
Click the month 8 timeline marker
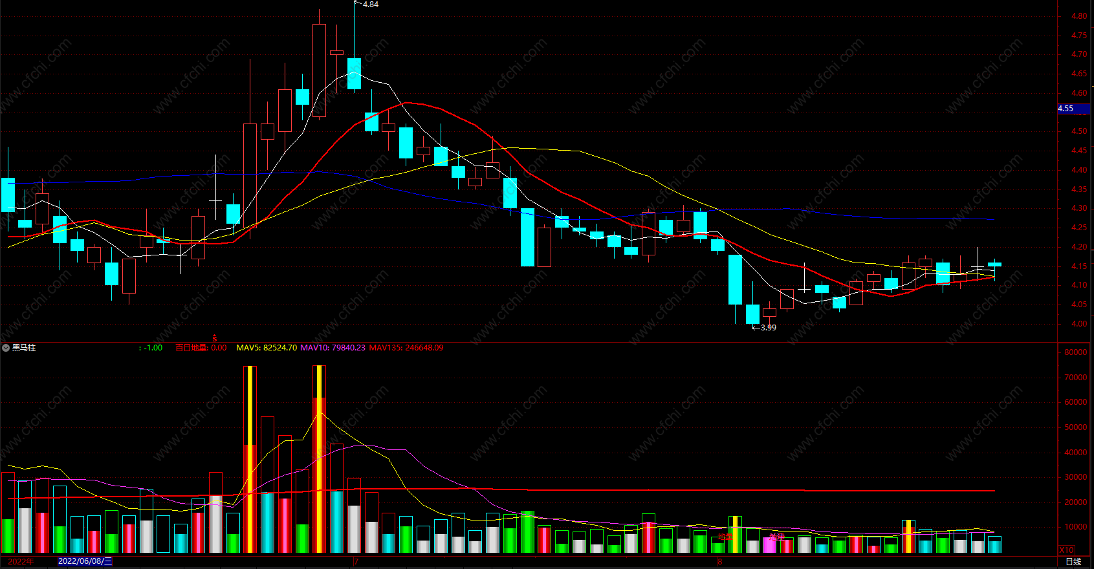[719, 562]
